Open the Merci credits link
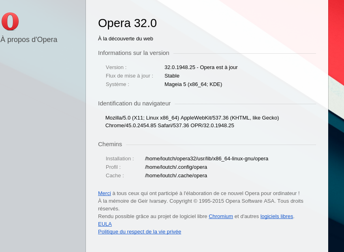The width and height of the screenshot is (344, 252). point(105,193)
